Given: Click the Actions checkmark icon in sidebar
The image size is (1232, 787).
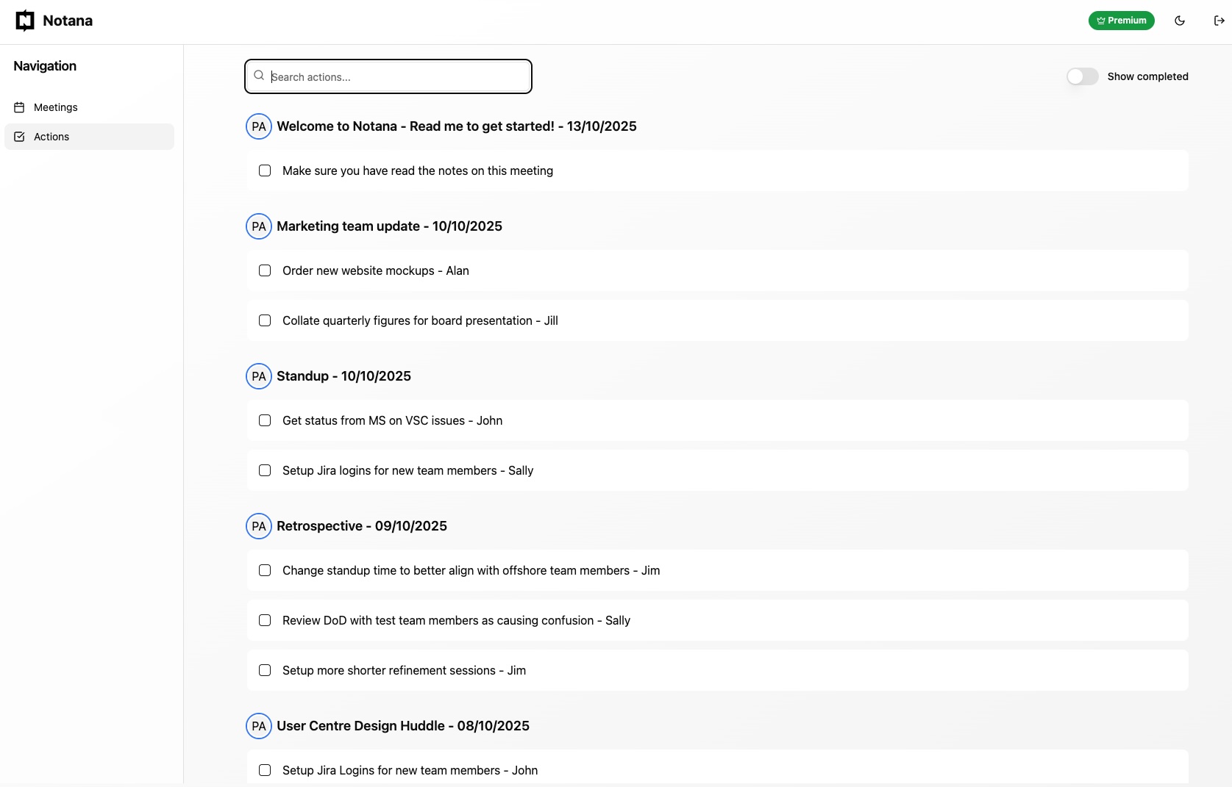Looking at the screenshot, I should point(19,137).
